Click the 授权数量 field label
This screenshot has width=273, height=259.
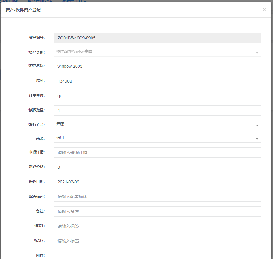coord(36,110)
